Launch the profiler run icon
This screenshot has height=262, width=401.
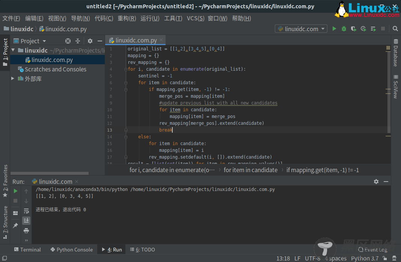[x=363, y=29]
